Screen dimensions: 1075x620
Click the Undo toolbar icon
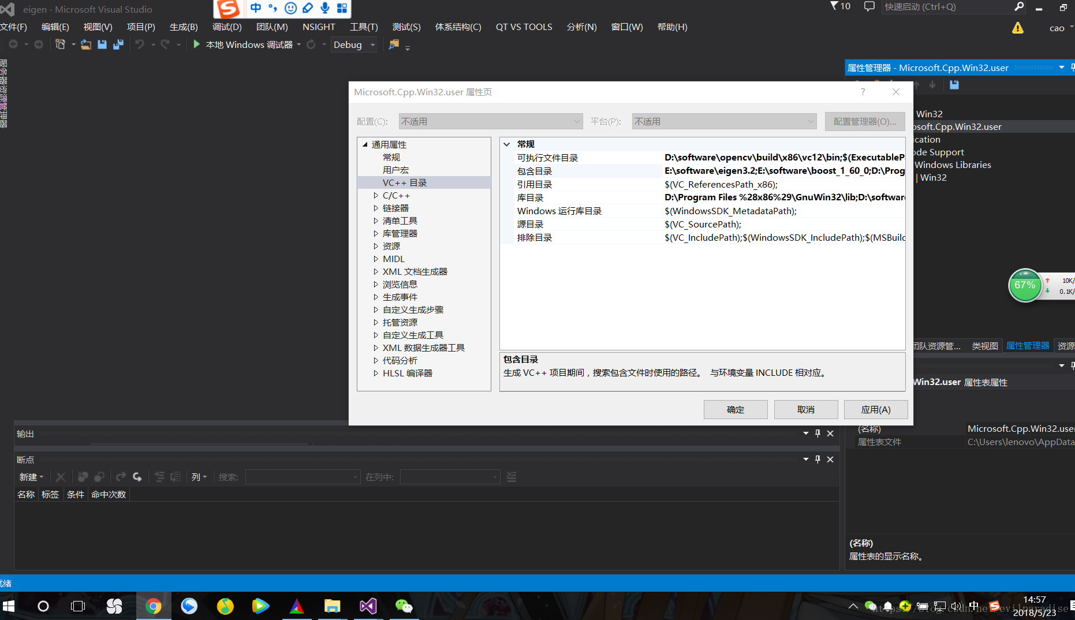[140, 44]
